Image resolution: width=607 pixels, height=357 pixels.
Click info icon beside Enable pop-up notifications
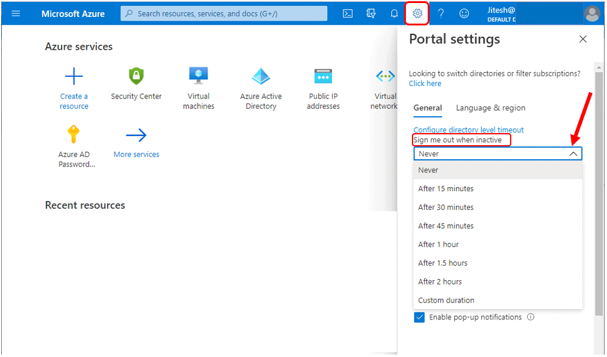pyautogui.click(x=531, y=317)
